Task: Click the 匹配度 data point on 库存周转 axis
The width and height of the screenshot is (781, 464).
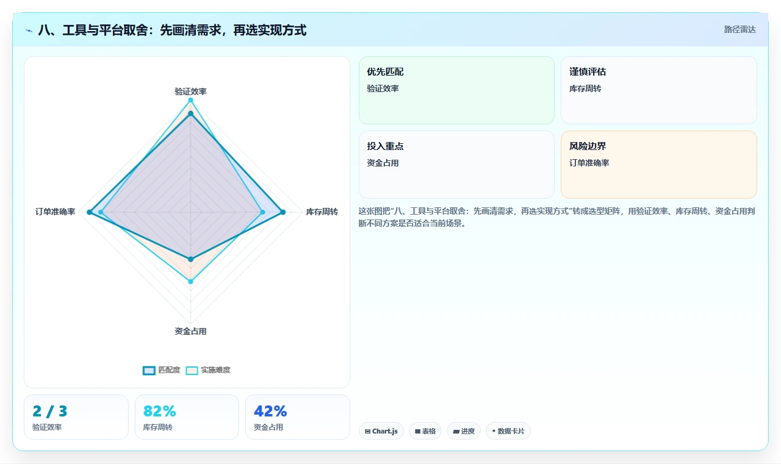Action: (283, 212)
